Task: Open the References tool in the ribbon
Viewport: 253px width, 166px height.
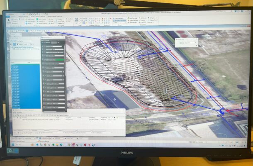Action: tap(41, 21)
